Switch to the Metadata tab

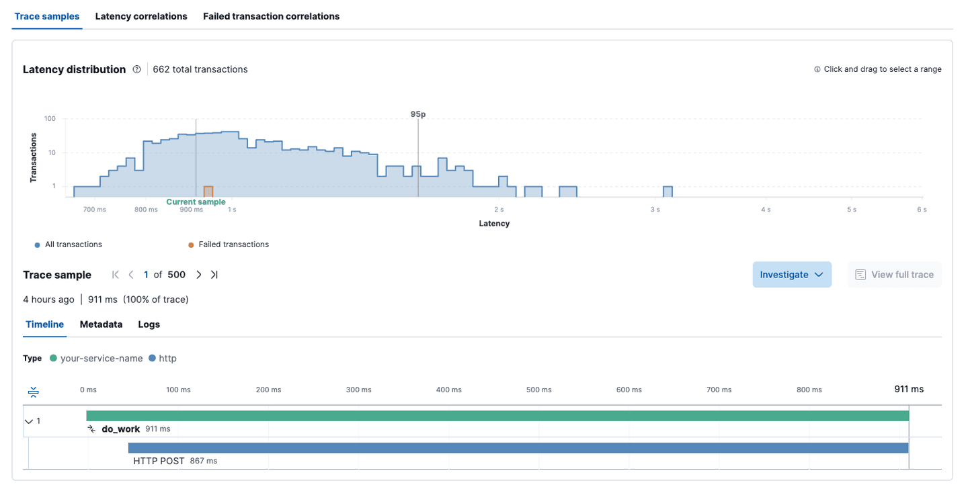click(x=101, y=324)
